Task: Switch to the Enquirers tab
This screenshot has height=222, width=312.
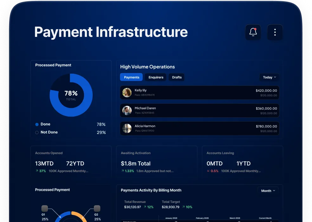Action: click(x=156, y=77)
